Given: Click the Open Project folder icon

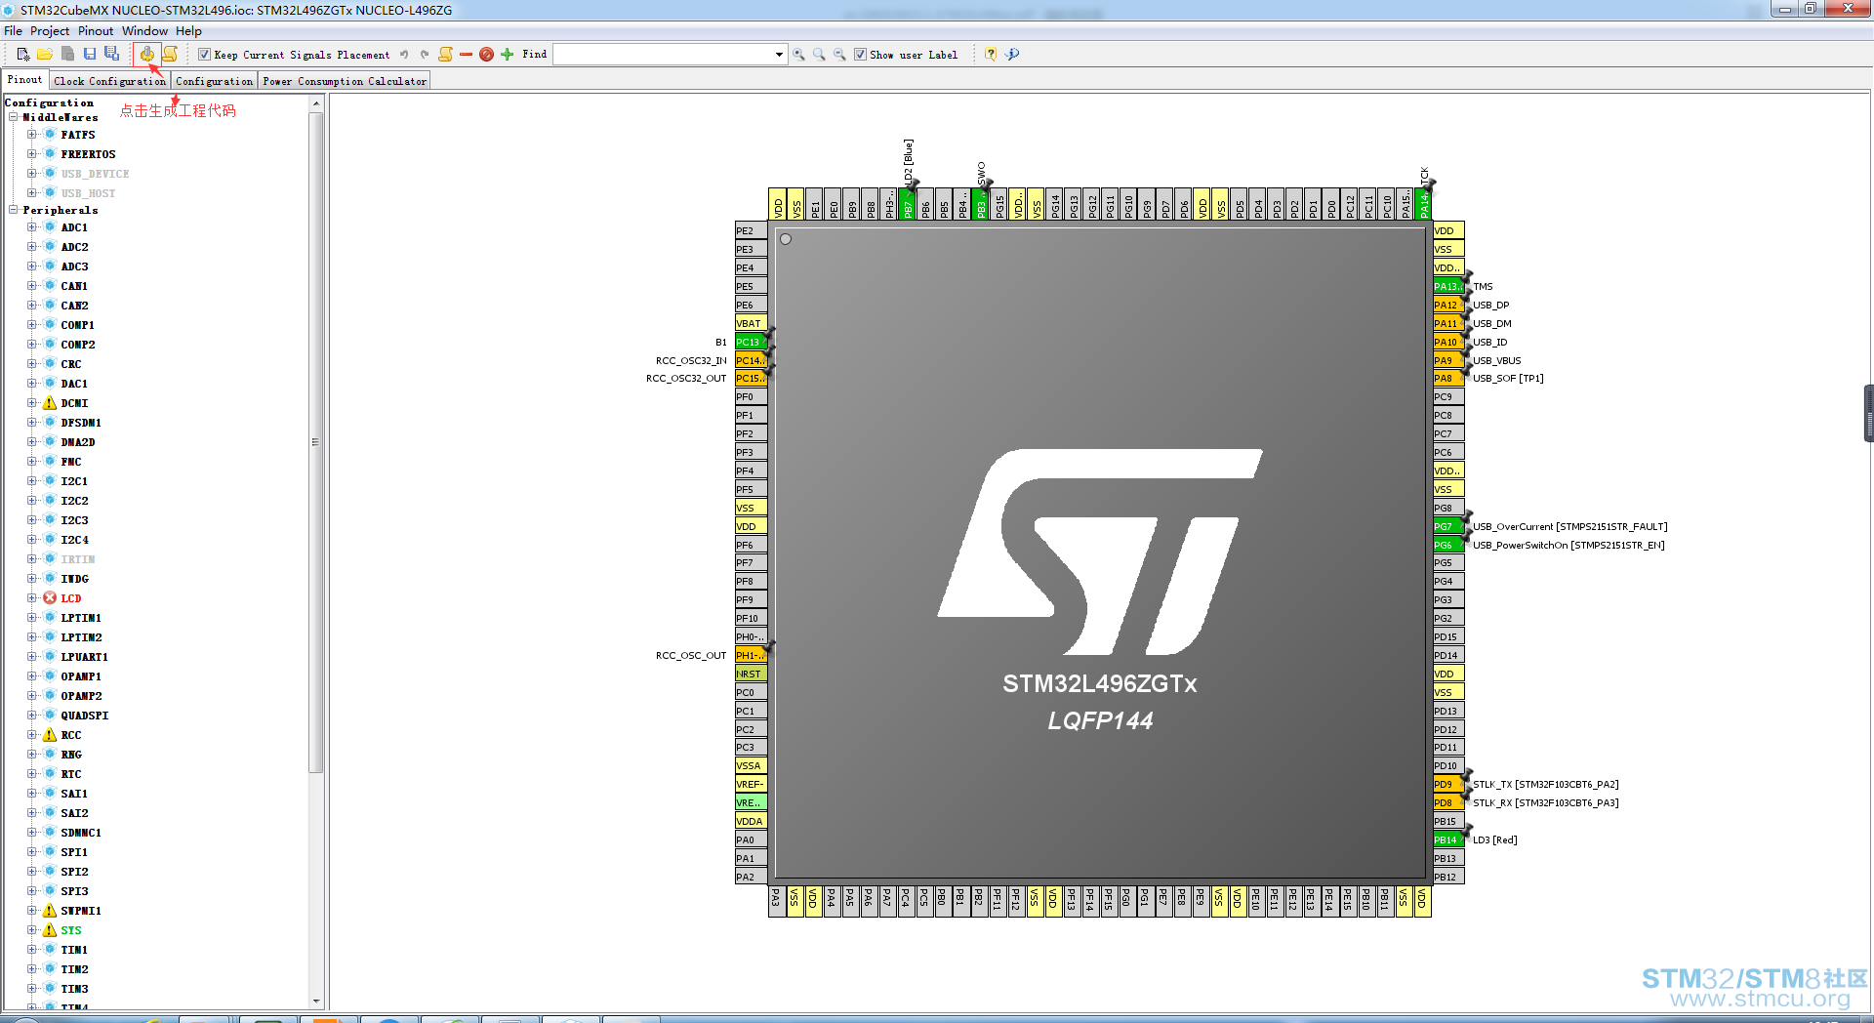Looking at the screenshot, I should coord(45,54).
